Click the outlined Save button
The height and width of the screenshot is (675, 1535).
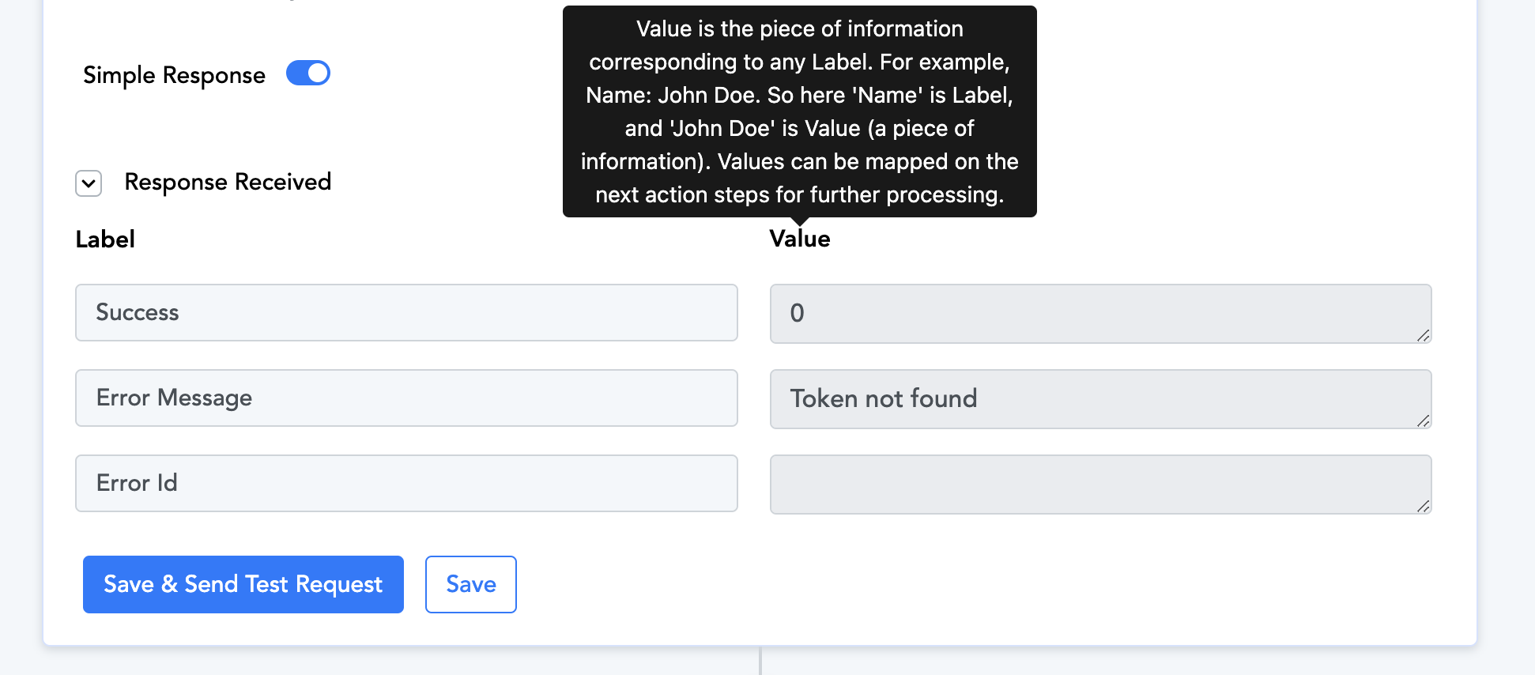[471, 584]
